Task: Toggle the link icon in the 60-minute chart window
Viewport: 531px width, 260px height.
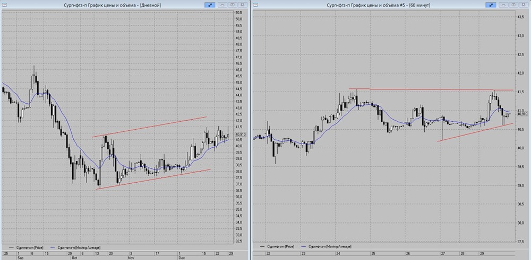Action: pos(491,5)
